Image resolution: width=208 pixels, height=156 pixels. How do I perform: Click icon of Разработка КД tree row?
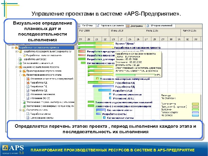[x=28, y=83]
